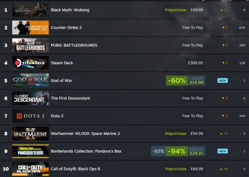Open the Borderlands Collection: Pandora's Box title
Image resolution: width=249 pixels, height=177 pixels.
(x=86, y=151)
